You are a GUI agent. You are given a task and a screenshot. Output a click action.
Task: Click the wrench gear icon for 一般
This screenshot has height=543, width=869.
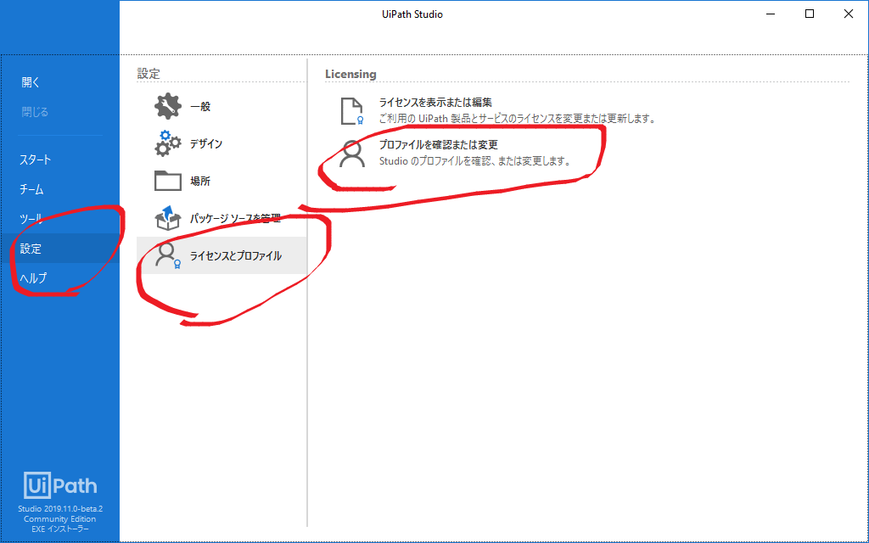coord(168,106)
